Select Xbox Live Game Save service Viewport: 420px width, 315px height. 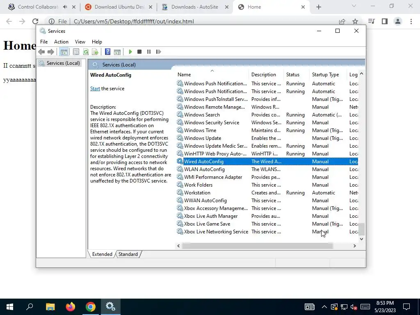coord(267,224)
